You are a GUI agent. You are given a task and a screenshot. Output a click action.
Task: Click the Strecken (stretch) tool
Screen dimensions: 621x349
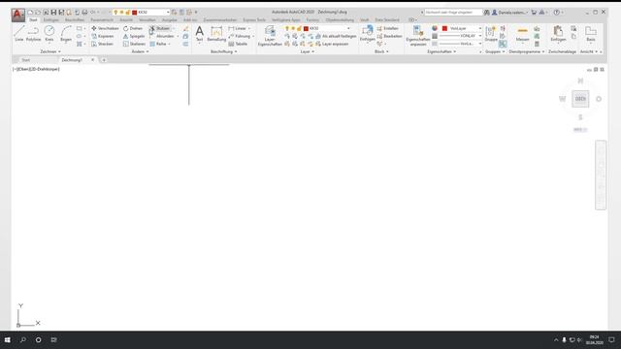pos(103,44)
